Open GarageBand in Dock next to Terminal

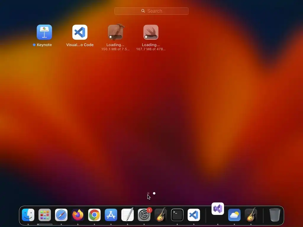pos(161,215)
